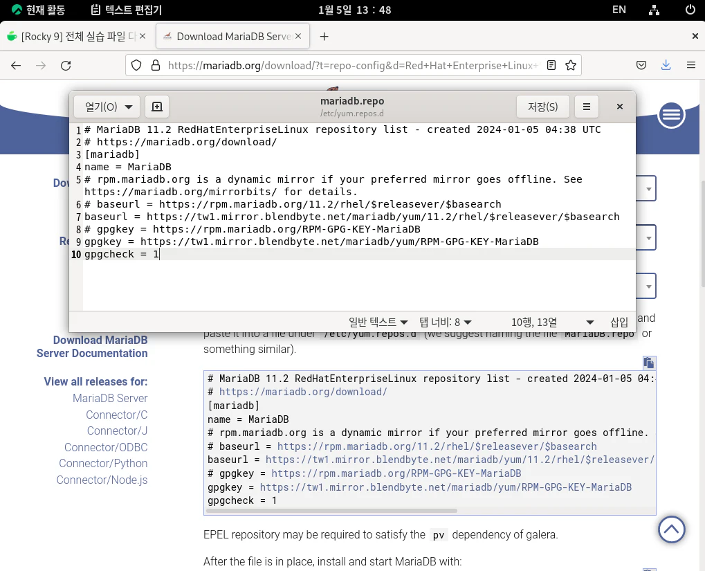Viewport: 705px width, 571px height.
Task: Click the https://mariadb.org/download/ link in code box
Action: (x=303, y=392)
